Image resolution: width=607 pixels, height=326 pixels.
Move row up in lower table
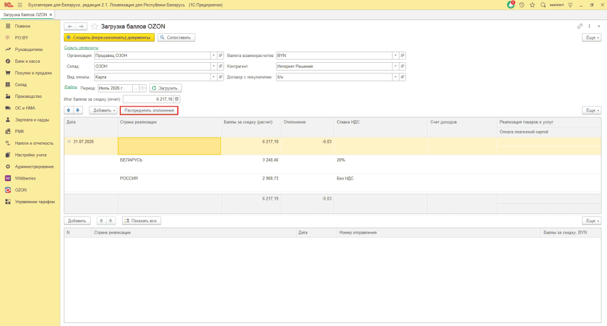pos(101,220)
